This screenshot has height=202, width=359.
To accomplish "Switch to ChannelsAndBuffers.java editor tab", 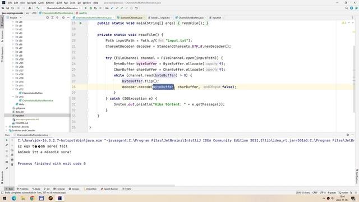I will [191, 17].
